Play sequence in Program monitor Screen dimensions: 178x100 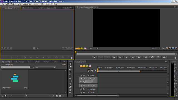pyautogui.click(x=127, y=57)
